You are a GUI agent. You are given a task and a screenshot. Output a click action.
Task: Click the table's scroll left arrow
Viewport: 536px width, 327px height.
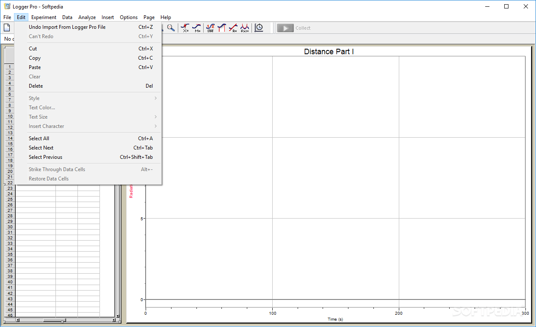[18, 320]
